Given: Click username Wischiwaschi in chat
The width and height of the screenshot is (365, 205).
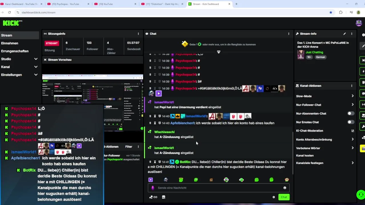Looking at the screenshot, I should coord(164,132).
